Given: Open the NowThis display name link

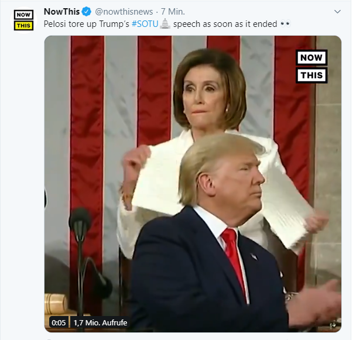Looking at the screenshot, I should [62, 12].
